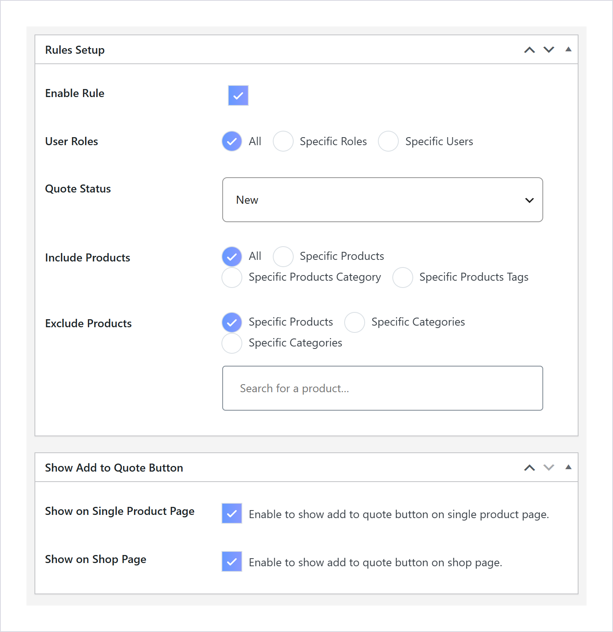The image size is (613, 632).
Task: Move Show Add to Quote Button panel up
Action: (530, 468)
